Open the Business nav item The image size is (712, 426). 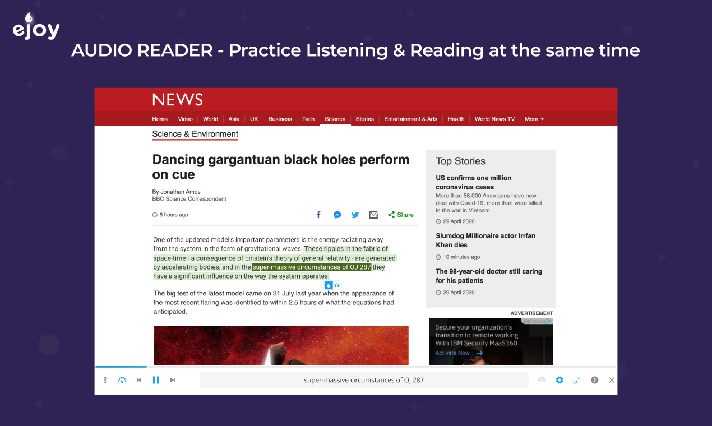pyautogui.click(x=280, y=119)
